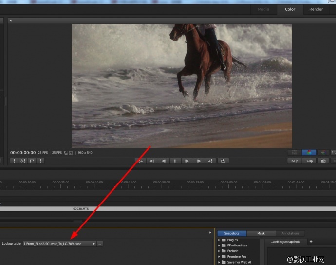Image resolution: width=336 pixels, height=265 pixels.
Task: Play the clip in reverse
Action: [x=164, y=161]
